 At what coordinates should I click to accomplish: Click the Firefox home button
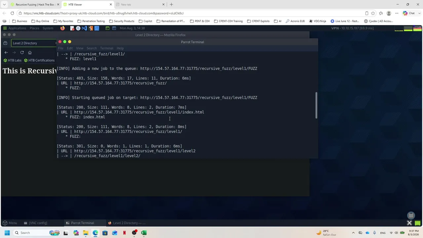(30, 53)
